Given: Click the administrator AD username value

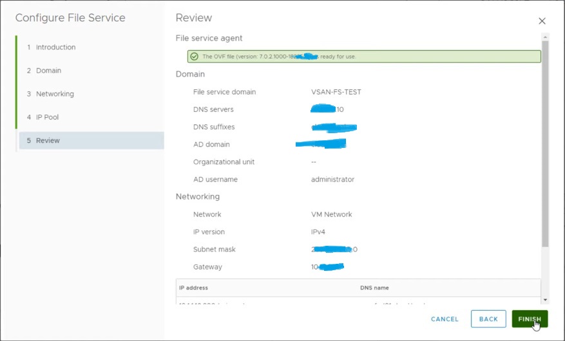Looking at the screenshot, I should (x=332, y=180).
